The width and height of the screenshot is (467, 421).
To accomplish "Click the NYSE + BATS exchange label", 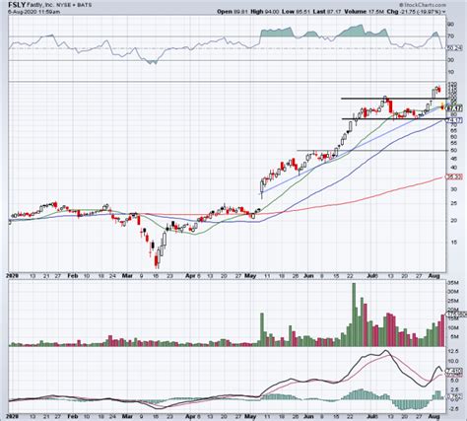I will tap(73, 5).
